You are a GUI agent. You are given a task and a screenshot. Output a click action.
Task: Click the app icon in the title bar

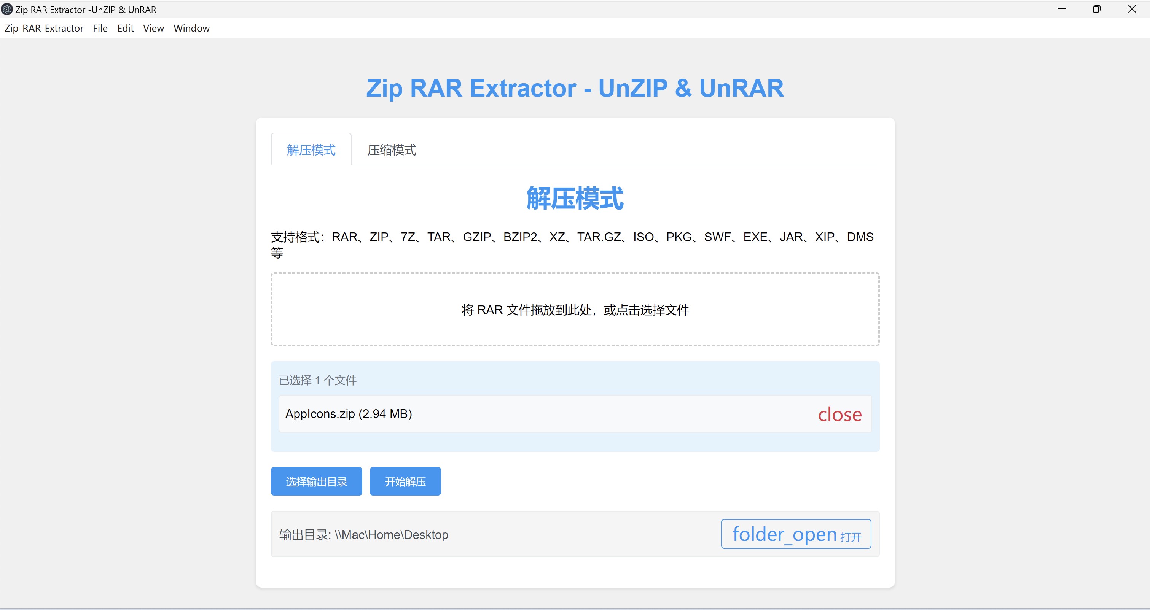[7, 10]
